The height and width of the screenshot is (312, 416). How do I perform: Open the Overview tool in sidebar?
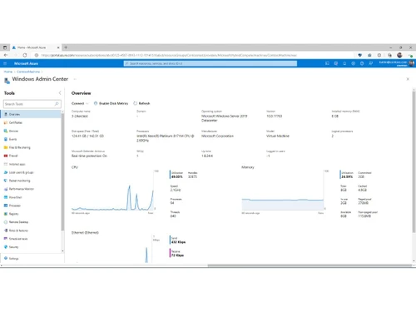(31, 114)
